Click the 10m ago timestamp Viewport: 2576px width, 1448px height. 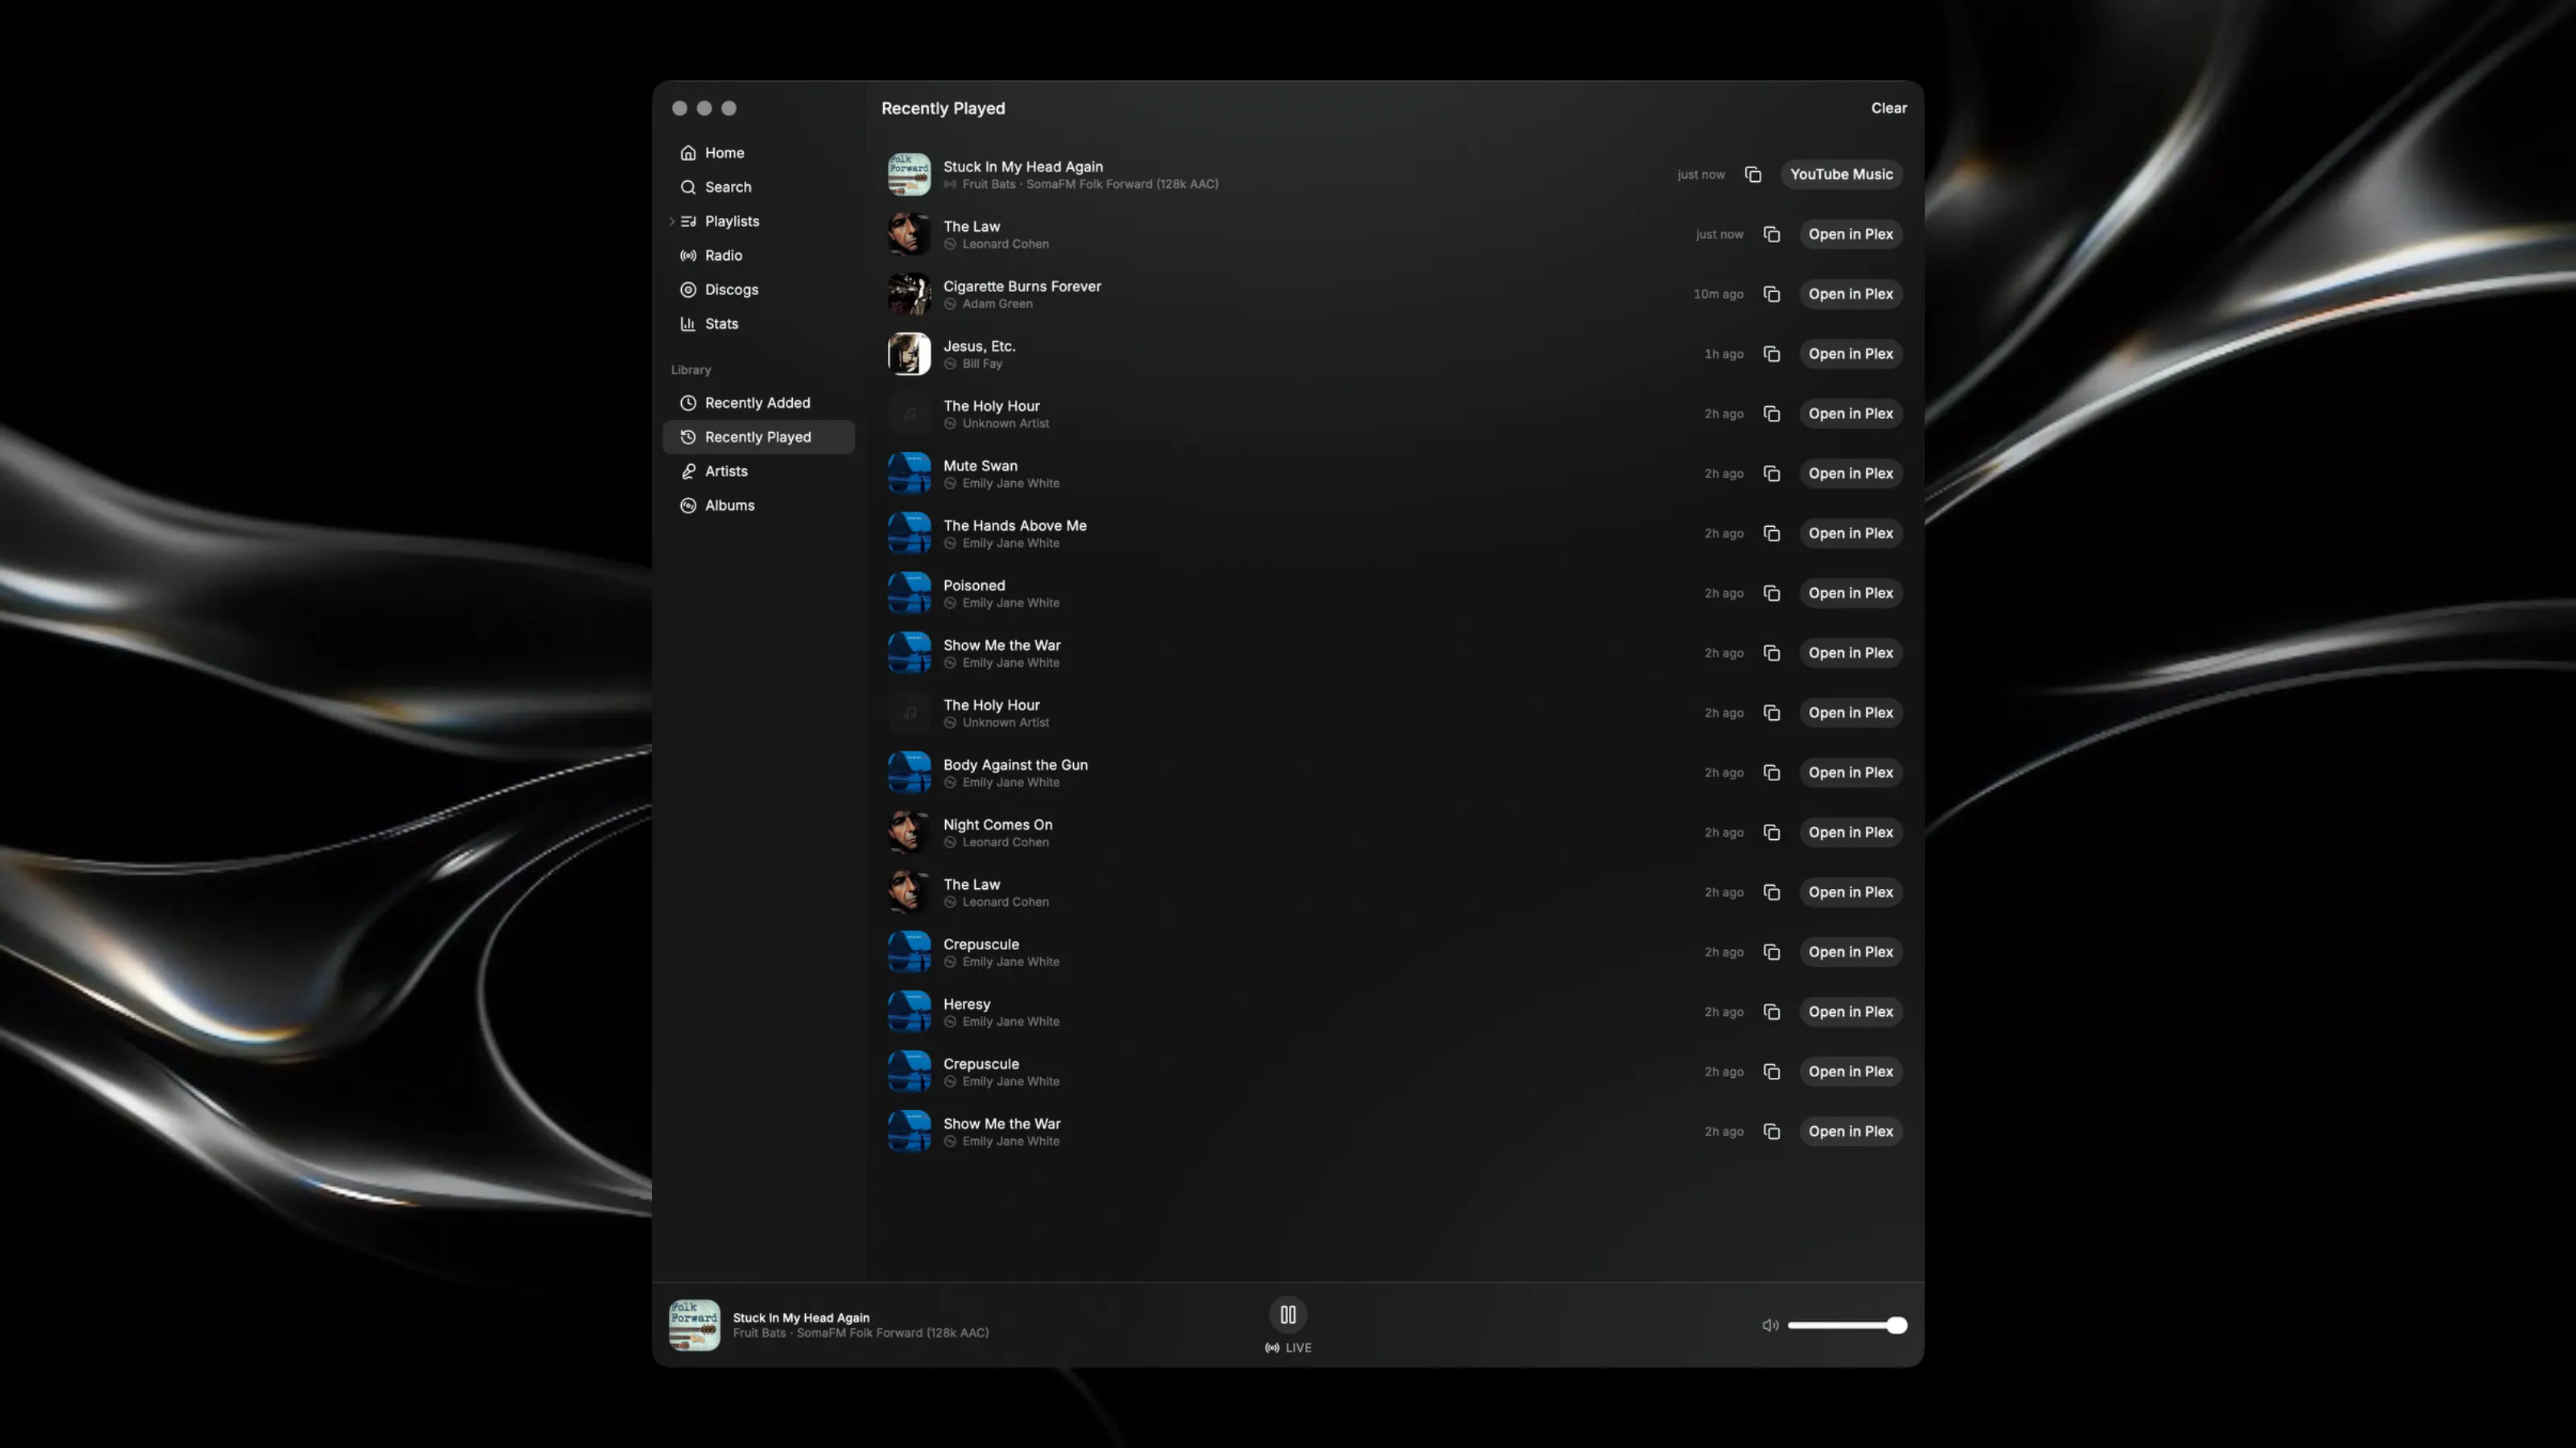1718,294
